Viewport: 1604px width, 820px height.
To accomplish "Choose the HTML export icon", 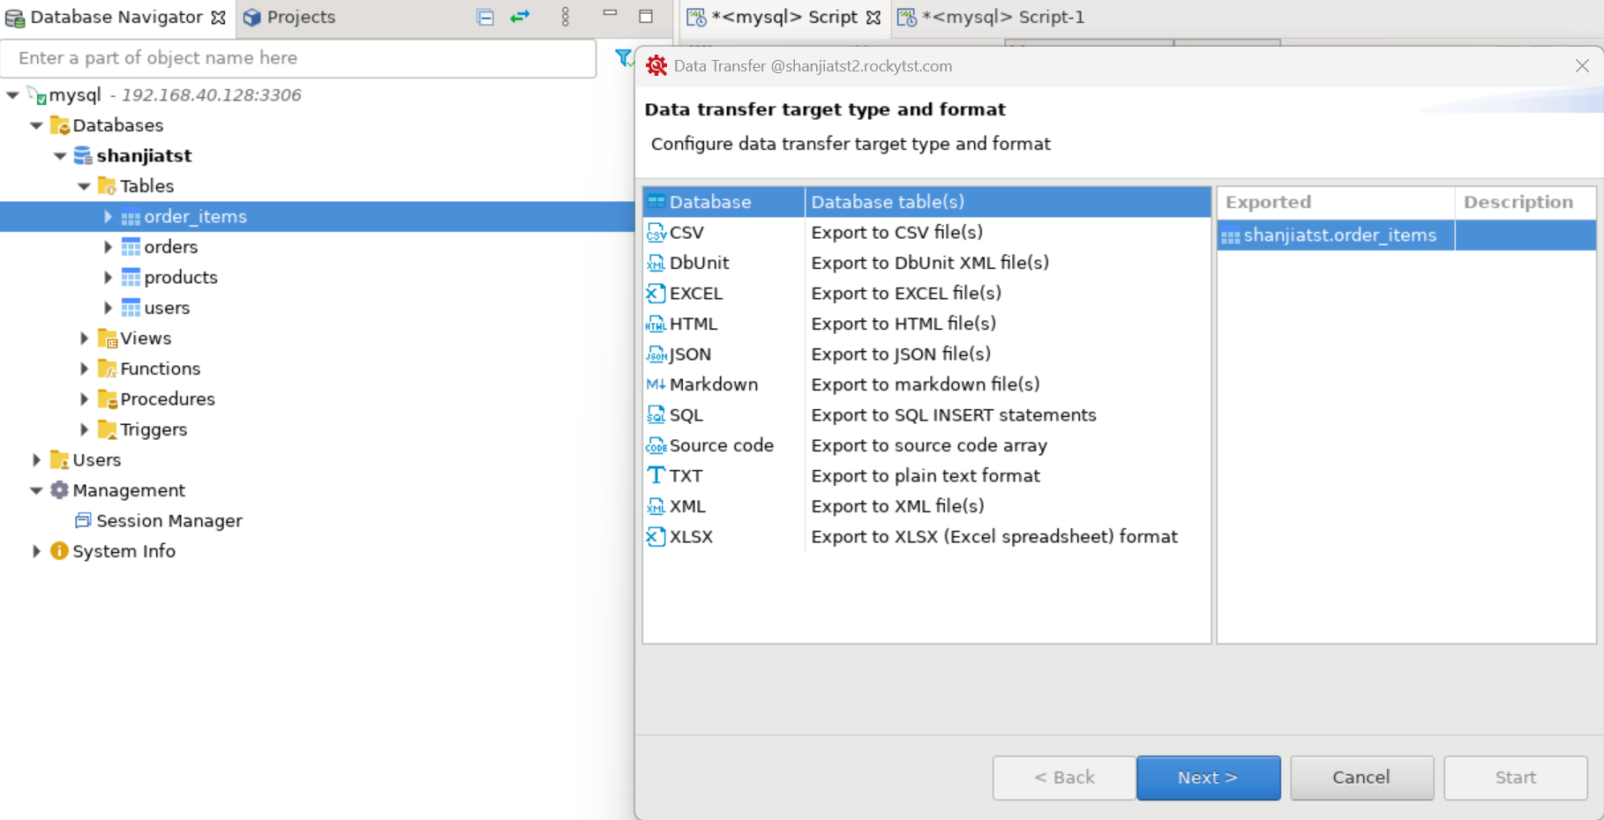I will point(656,324).
